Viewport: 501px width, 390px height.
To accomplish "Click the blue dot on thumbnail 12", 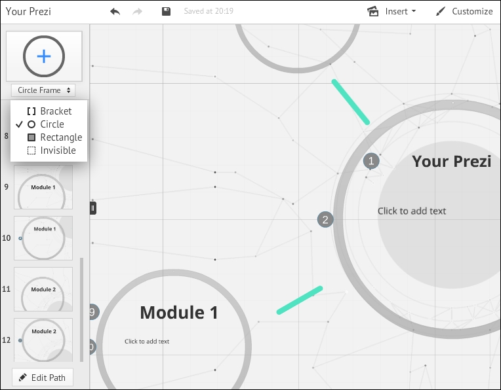I will (20, 340).
